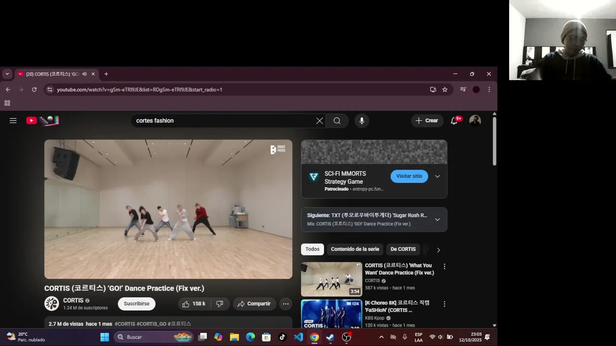Mute the tab via speaker icon
This screenshot has height=346, width=616.
tap(84, 74)
